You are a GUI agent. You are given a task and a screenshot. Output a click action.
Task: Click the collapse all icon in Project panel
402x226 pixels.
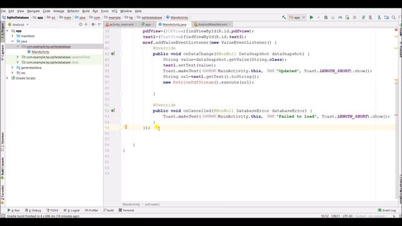pos(86,24)
